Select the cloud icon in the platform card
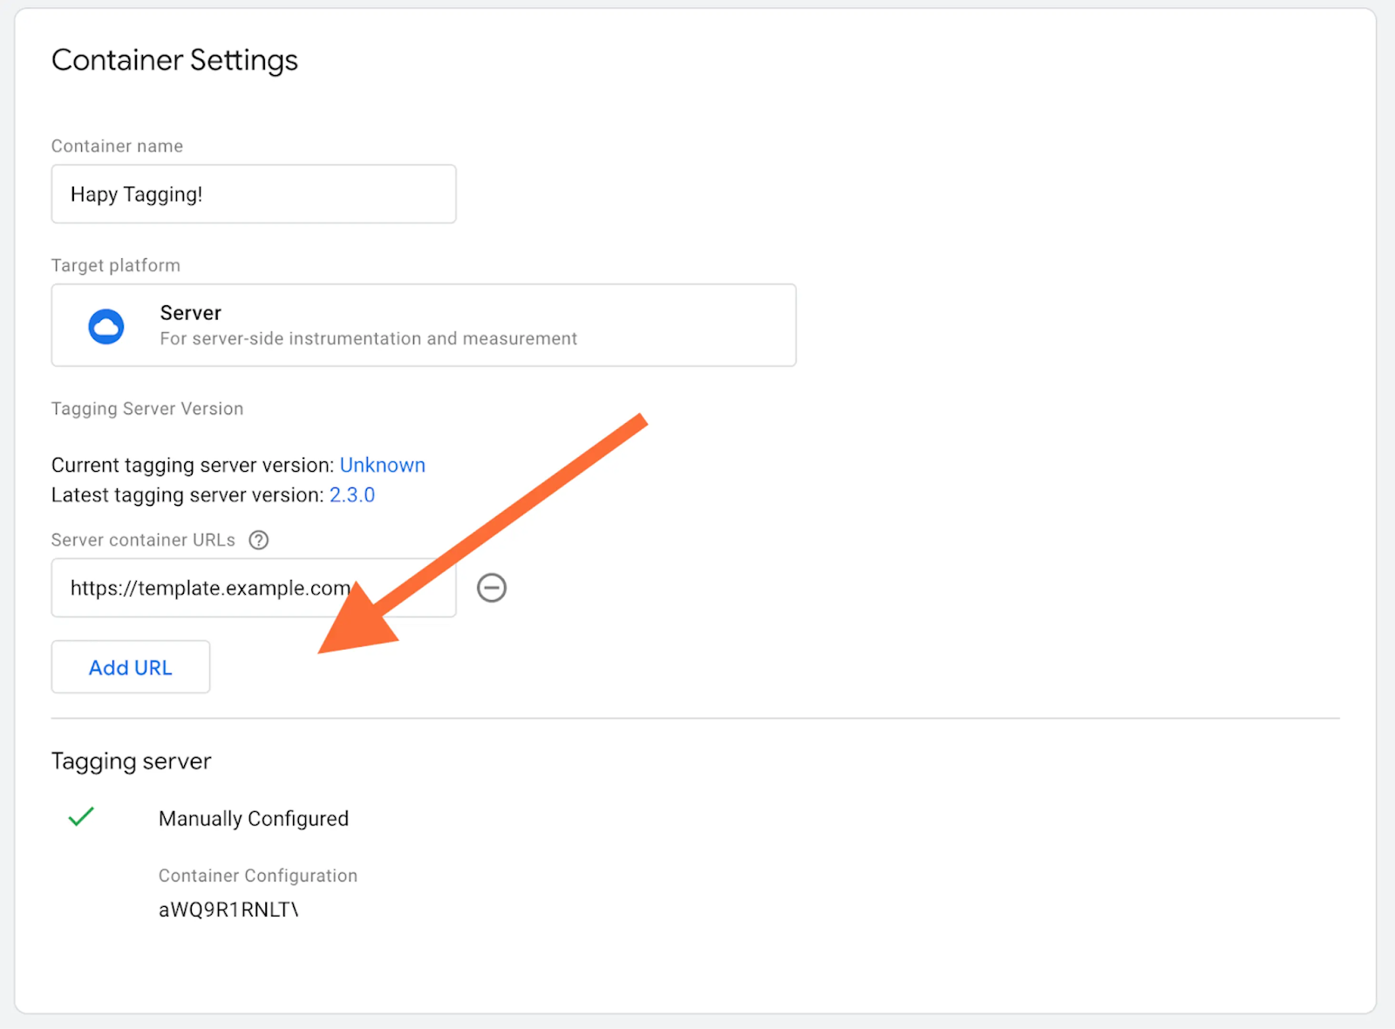Screen dimensions: 1395x1029 pos(106,324)
